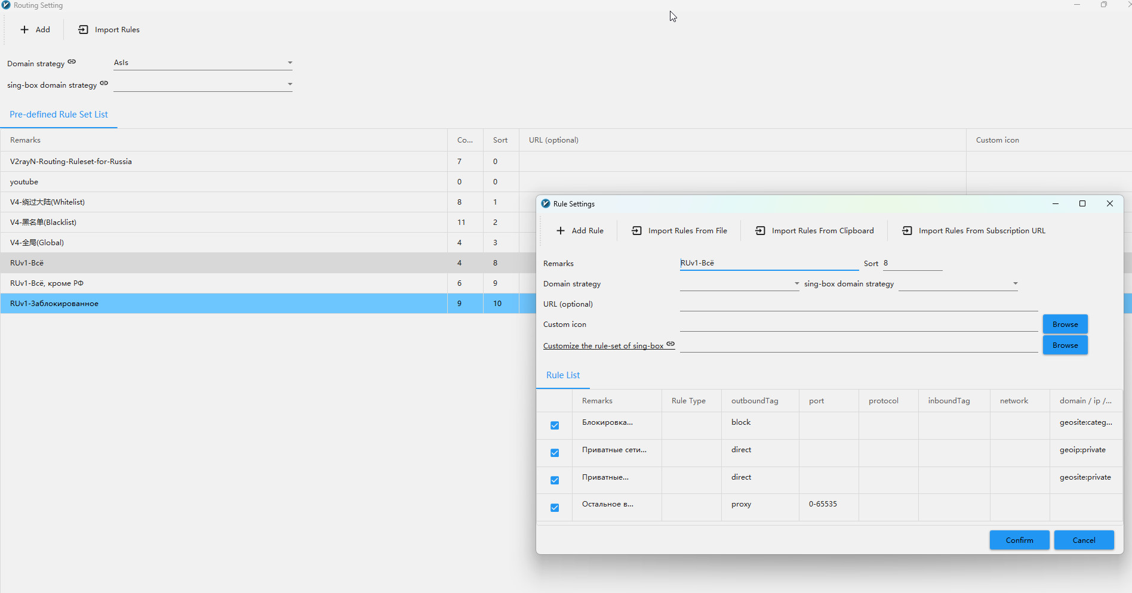Image resolution: width=1132 pixels, height=593 pixels.
Task: Select RUv1-Всё, кроме РФ row
Action: pyautogui.click(x=267, y=283)
